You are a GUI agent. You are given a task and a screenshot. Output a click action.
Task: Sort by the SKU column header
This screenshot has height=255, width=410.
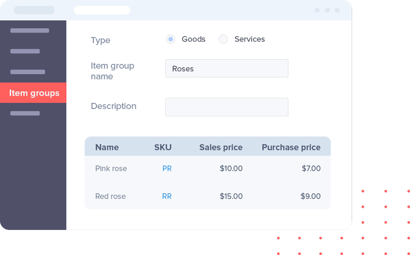click(163, 148)
